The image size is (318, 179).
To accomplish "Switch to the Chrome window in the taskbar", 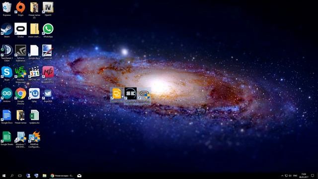I will click(62, 176).
